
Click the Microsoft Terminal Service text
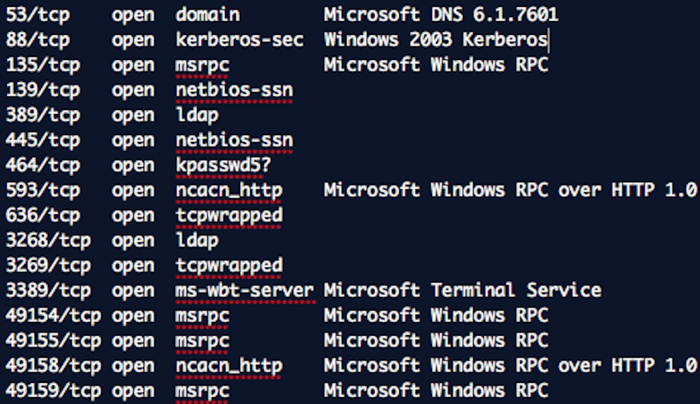pyautogui.click(x=463, y=290)
